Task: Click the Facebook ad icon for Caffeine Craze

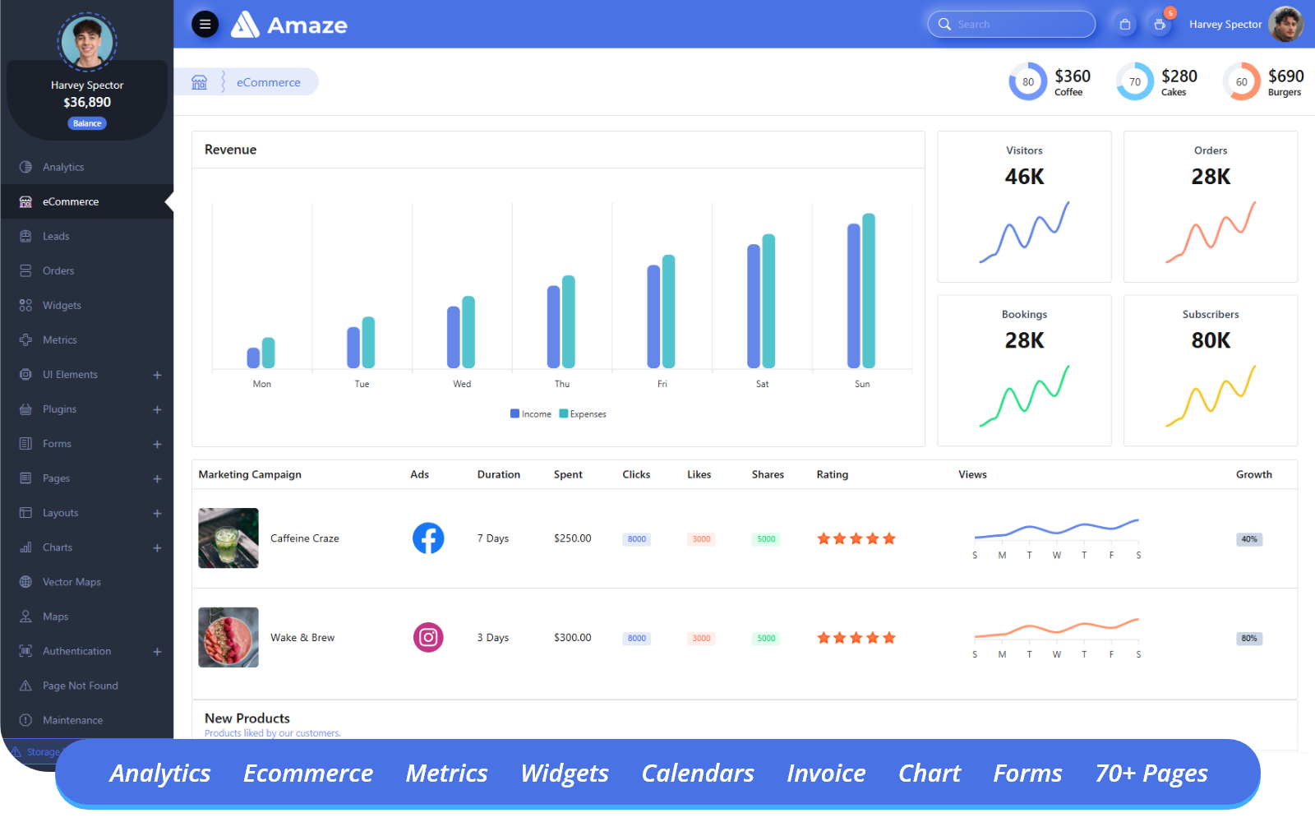Action: coord(428,538)
